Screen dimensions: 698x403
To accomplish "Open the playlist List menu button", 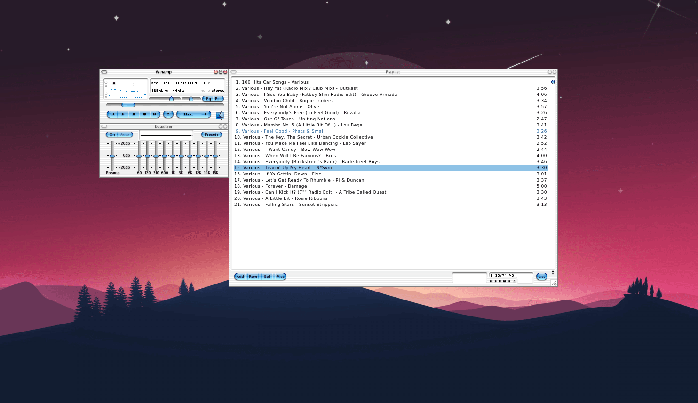I will pos(542,277).
